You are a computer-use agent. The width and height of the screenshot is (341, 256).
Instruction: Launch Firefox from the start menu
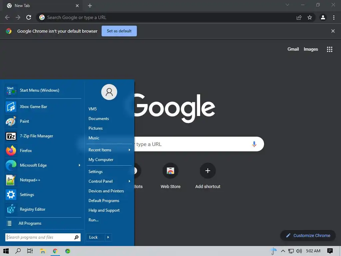click(43, 151)
